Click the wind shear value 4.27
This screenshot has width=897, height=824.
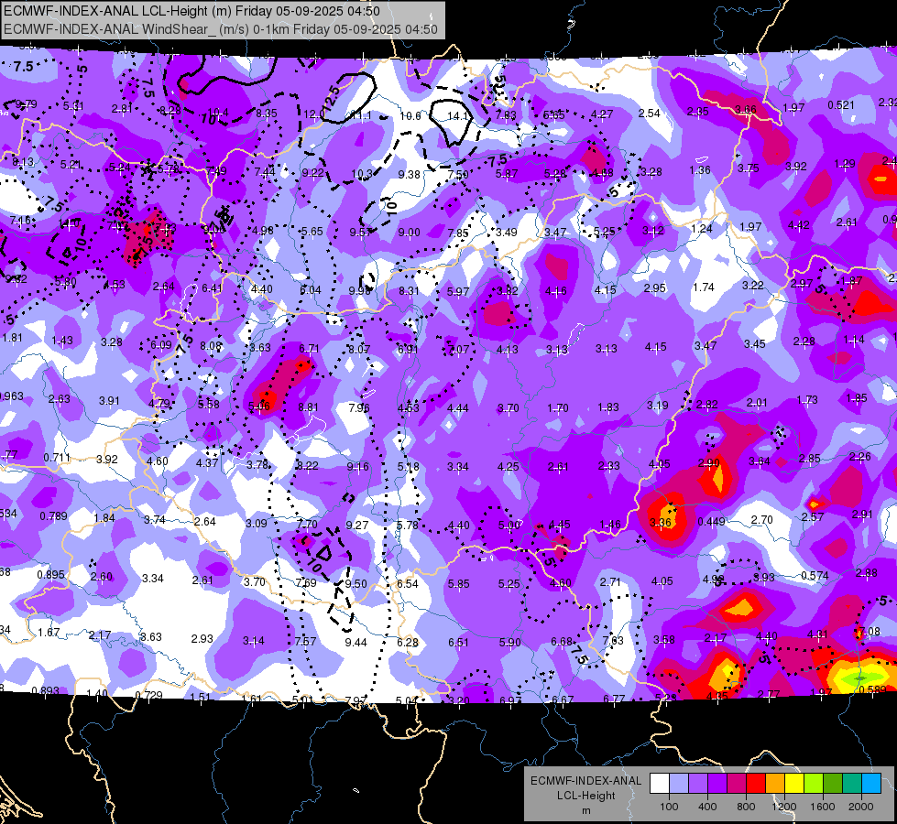[x=602, y=114]
